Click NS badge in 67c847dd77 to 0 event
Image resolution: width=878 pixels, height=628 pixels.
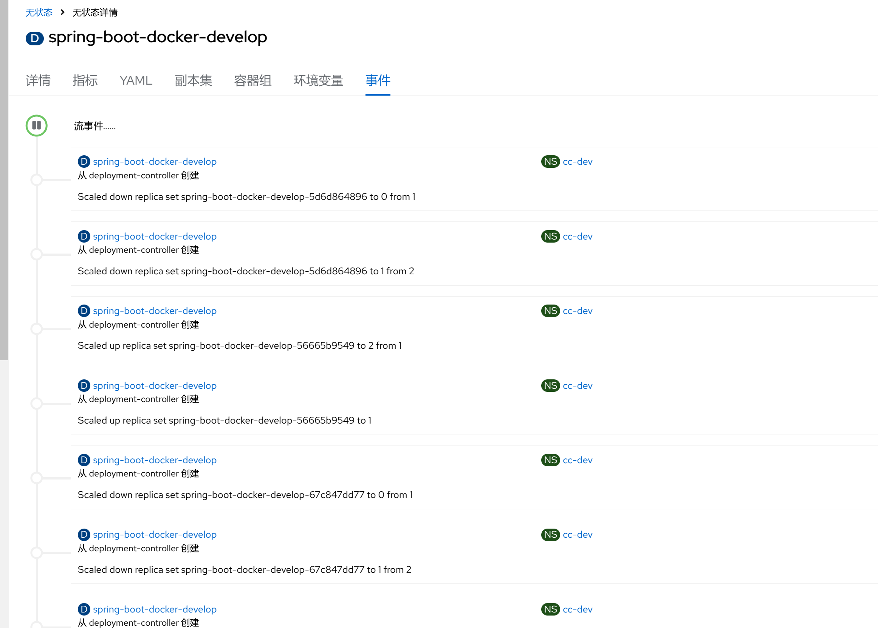550,460
